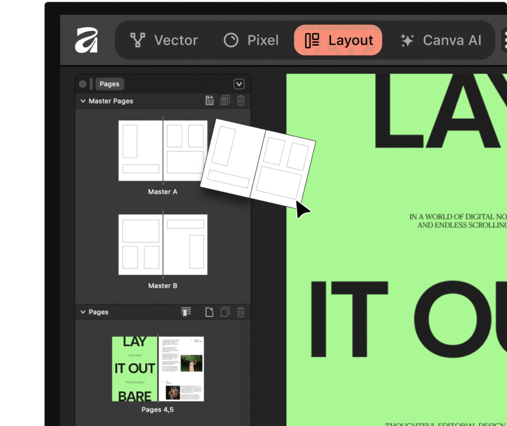Open Canva AI tools
The width and height of the screenshot is (507, 426).
pyautogui.click(x=440, y=40)
